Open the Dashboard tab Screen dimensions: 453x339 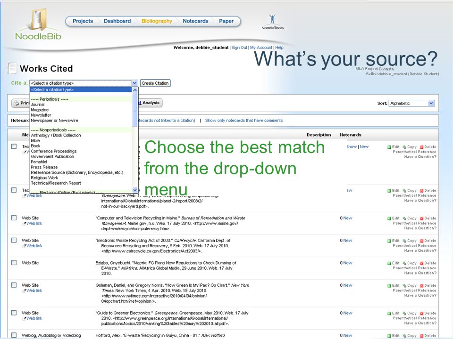click(117, 21)
